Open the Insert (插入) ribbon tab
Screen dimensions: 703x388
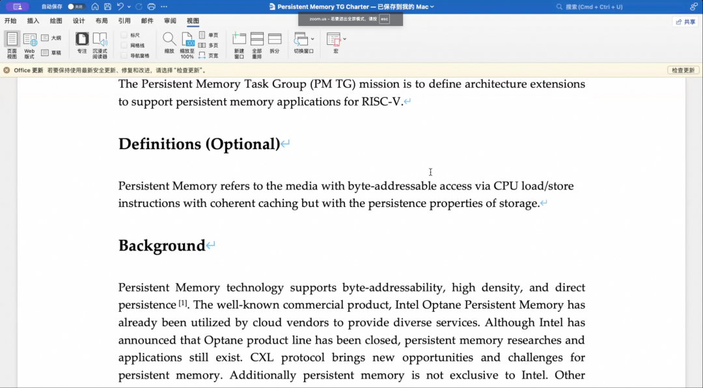tap(33, 21)
